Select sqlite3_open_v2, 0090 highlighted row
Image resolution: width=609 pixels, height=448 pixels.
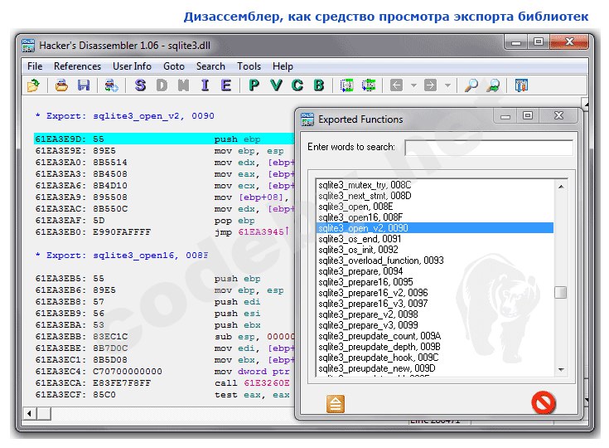click(435, 228)
